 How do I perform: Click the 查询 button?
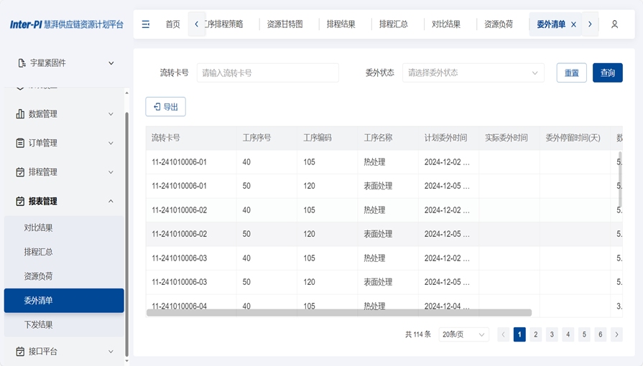click(607, 73)
